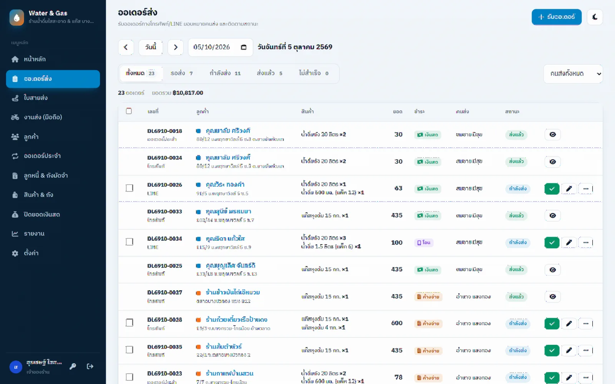This screenshot has width=615, height=384.
Task: Open ลูกหนี้ & ถังมัดจำ sidebar item
Action: click(53, 175)
